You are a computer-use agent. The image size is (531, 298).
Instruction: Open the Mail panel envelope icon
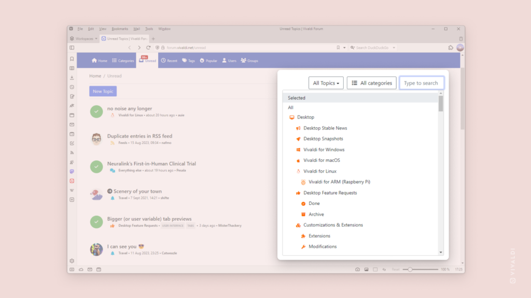tap(72, 125)
